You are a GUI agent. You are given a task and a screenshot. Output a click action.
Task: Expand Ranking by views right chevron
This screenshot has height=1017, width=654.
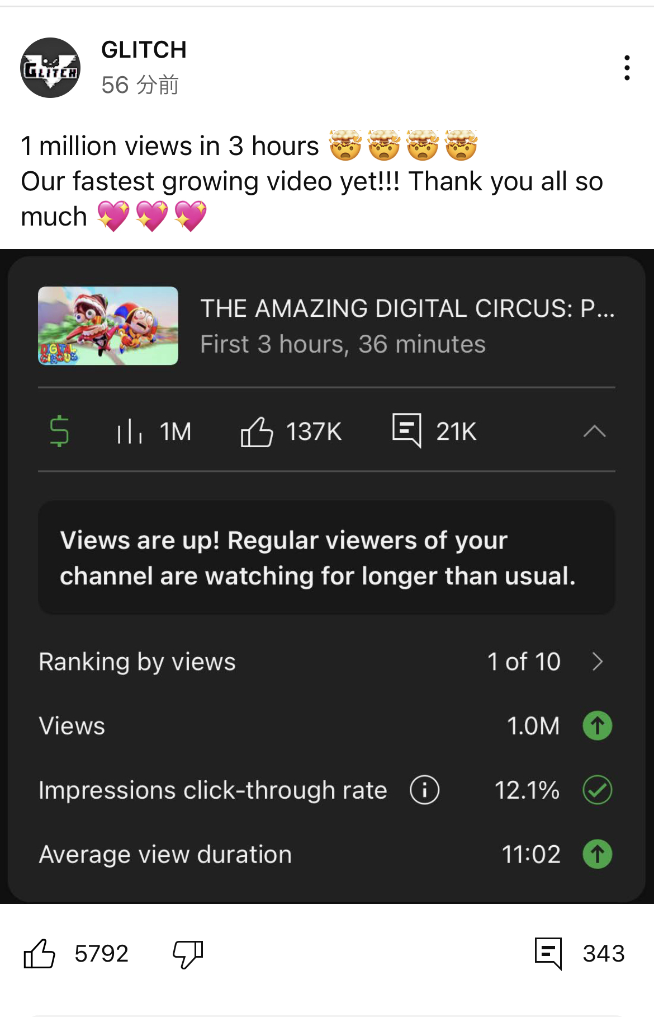click(x=598, y=662)
